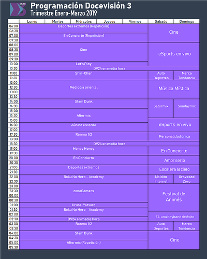Click the 05:30 time label
Screen dimensions: 207x259
[13, 247]
